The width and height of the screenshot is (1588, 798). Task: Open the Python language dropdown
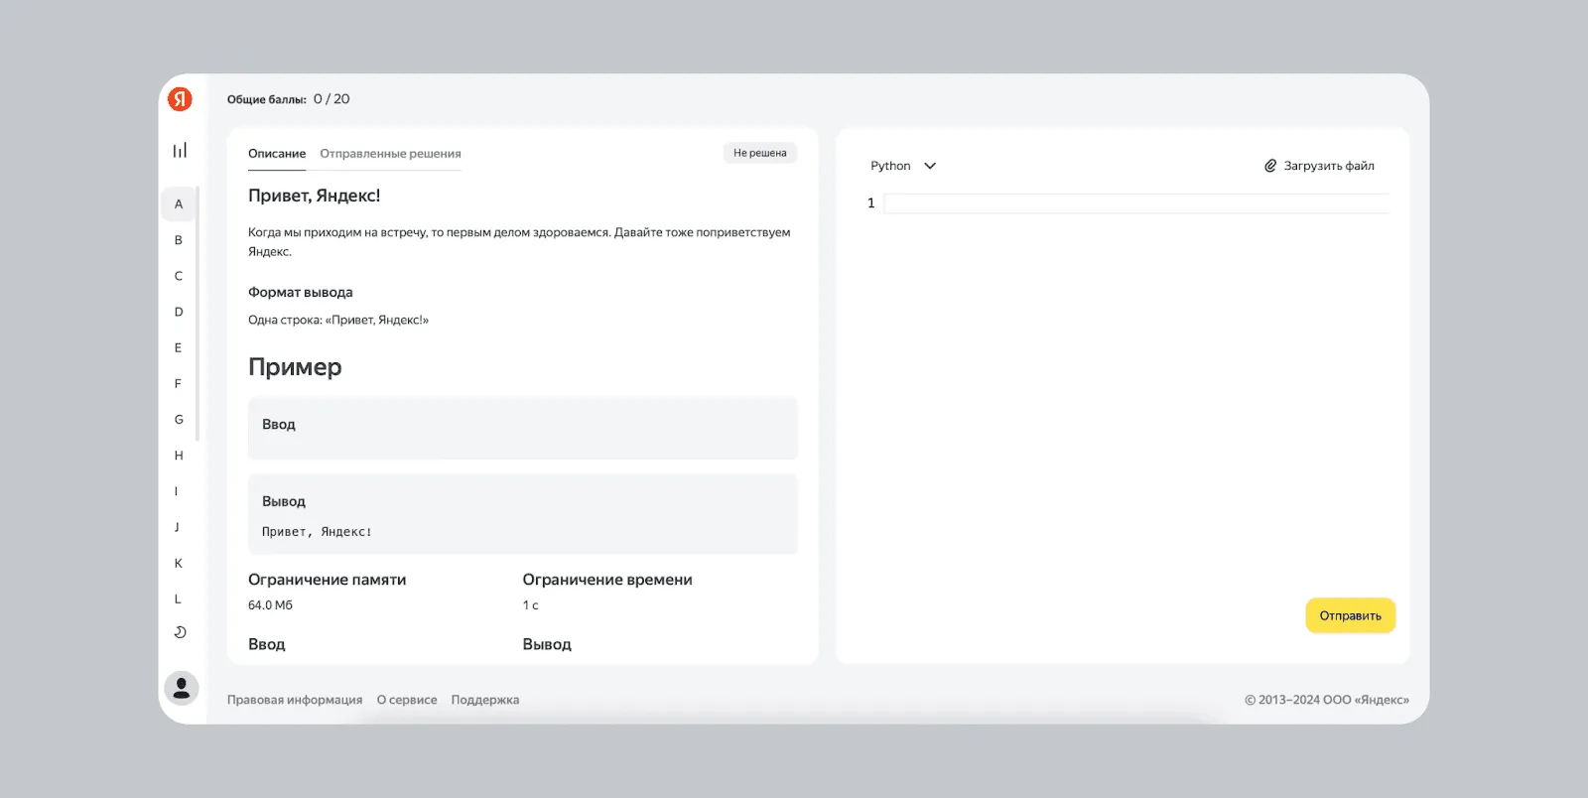point(903,166)
